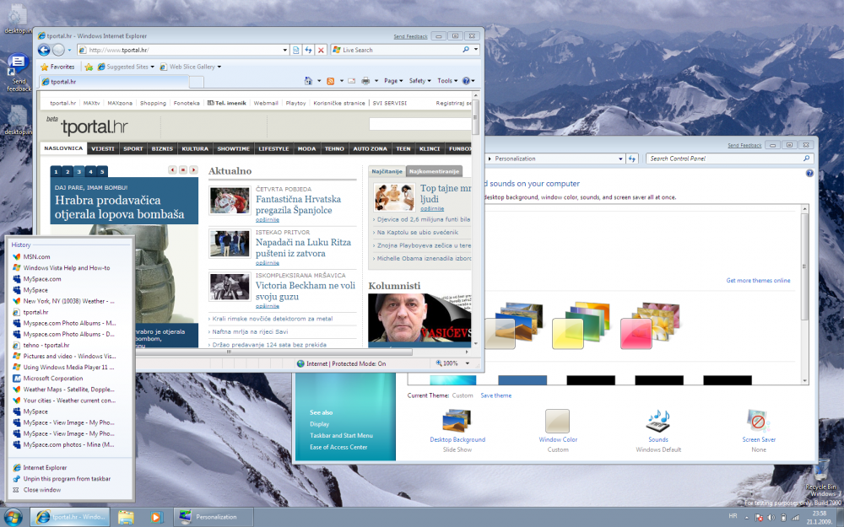Click the Live Search input box
Image resolution: width=844 pixels, height=527 pixels.
[x=402, y=50]
